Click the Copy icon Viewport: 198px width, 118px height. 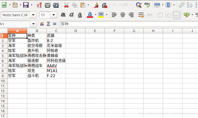click(75, 5)
